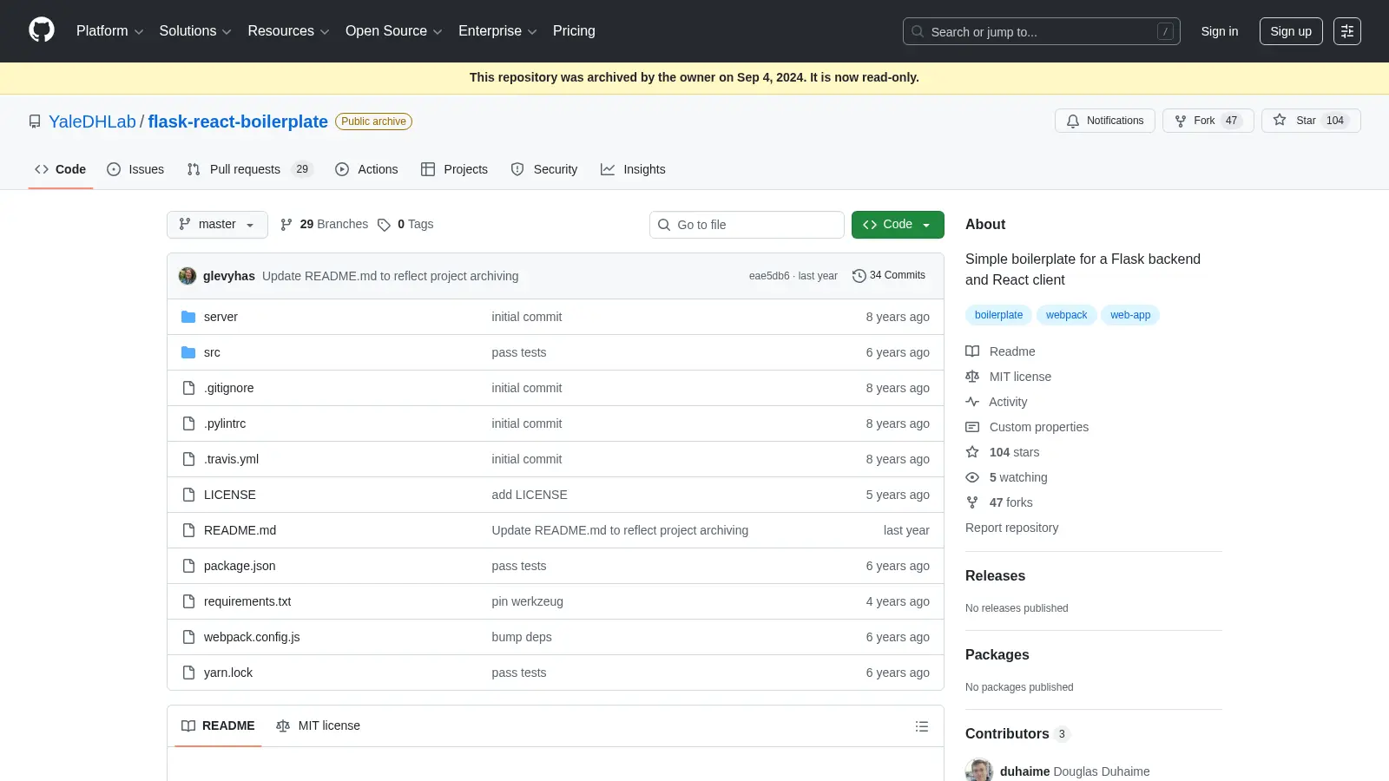
Task: Expand the Enterprise menu
Action: click(x=497, y=31)
